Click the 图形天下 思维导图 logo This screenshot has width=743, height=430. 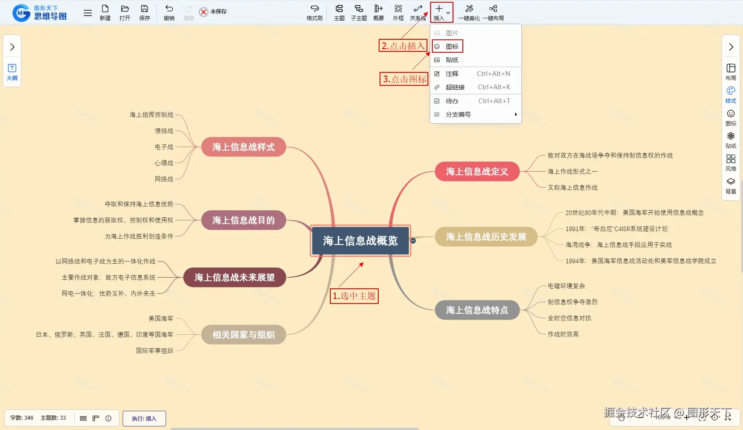coord(39,13)
